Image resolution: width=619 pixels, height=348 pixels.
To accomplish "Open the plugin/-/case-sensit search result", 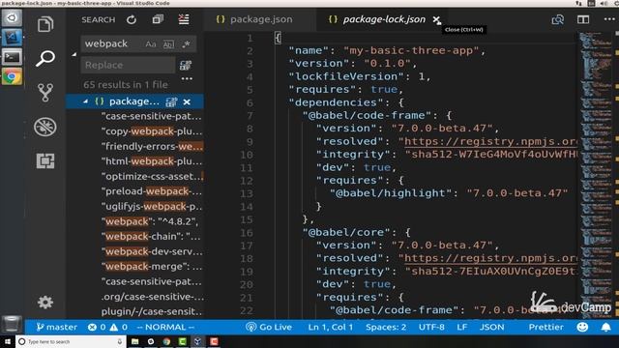I will (152, 311).
